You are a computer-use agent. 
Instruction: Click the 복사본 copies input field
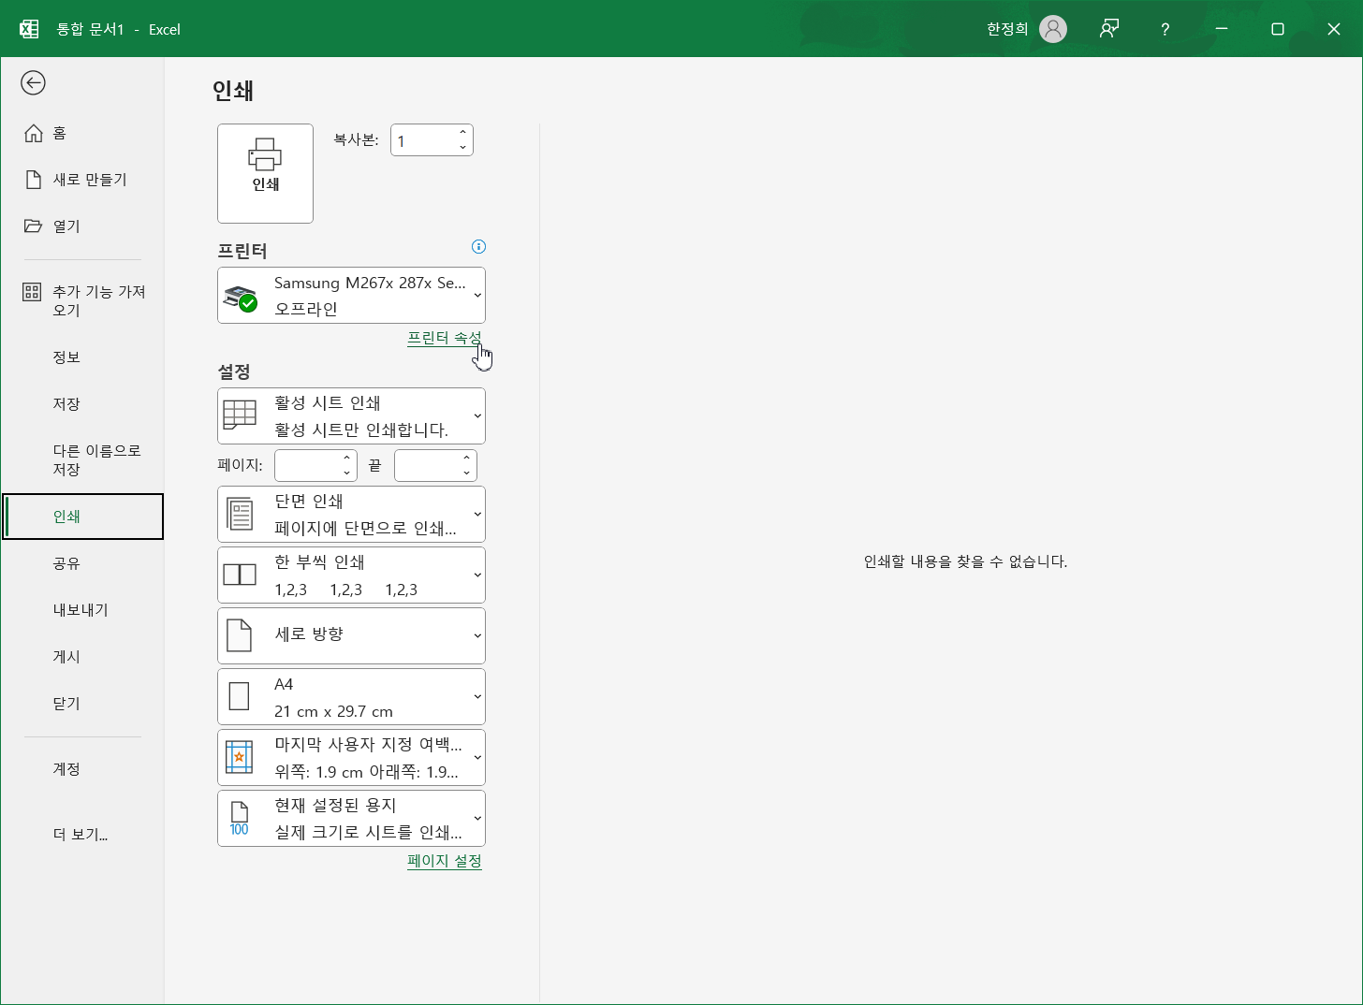pyautogui.click(x=423, y=140)
